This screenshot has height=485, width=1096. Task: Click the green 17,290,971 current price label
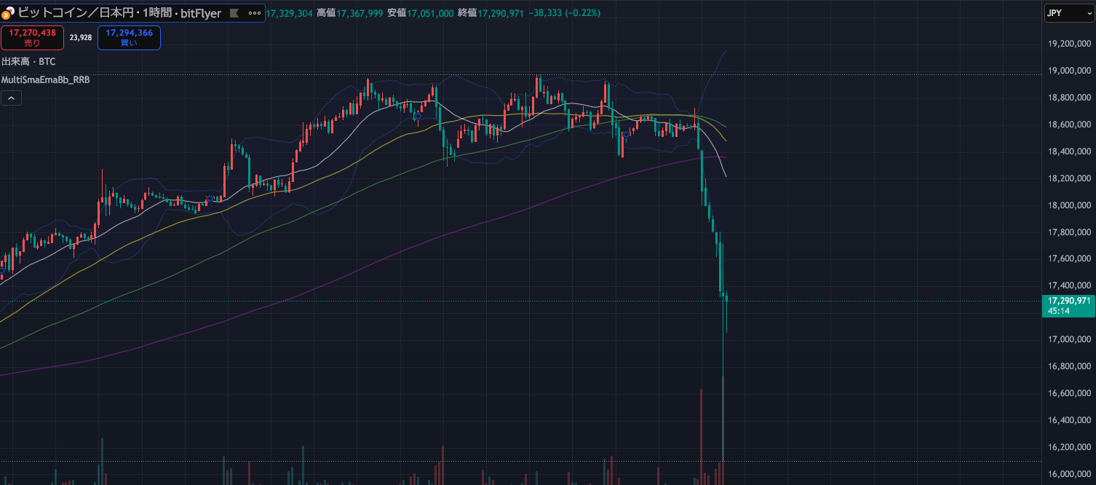coord(1068,301)
